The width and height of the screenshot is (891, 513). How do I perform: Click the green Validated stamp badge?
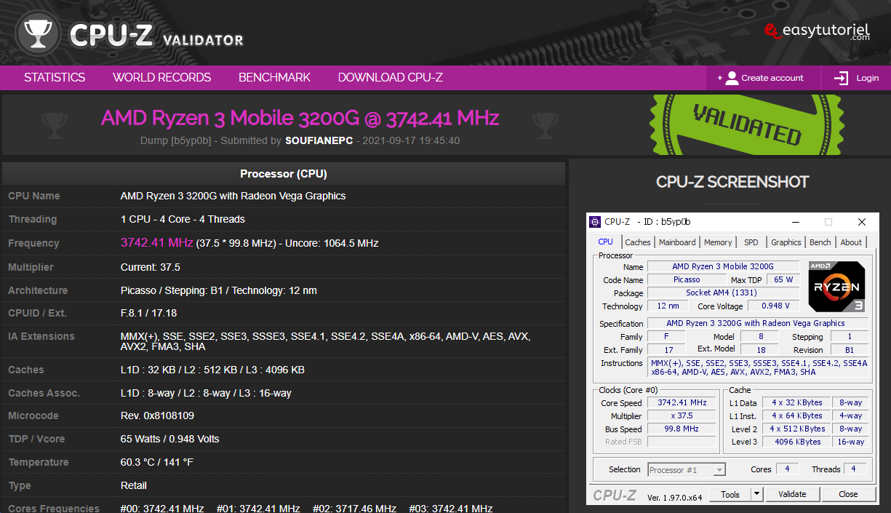tap(747, 123)
